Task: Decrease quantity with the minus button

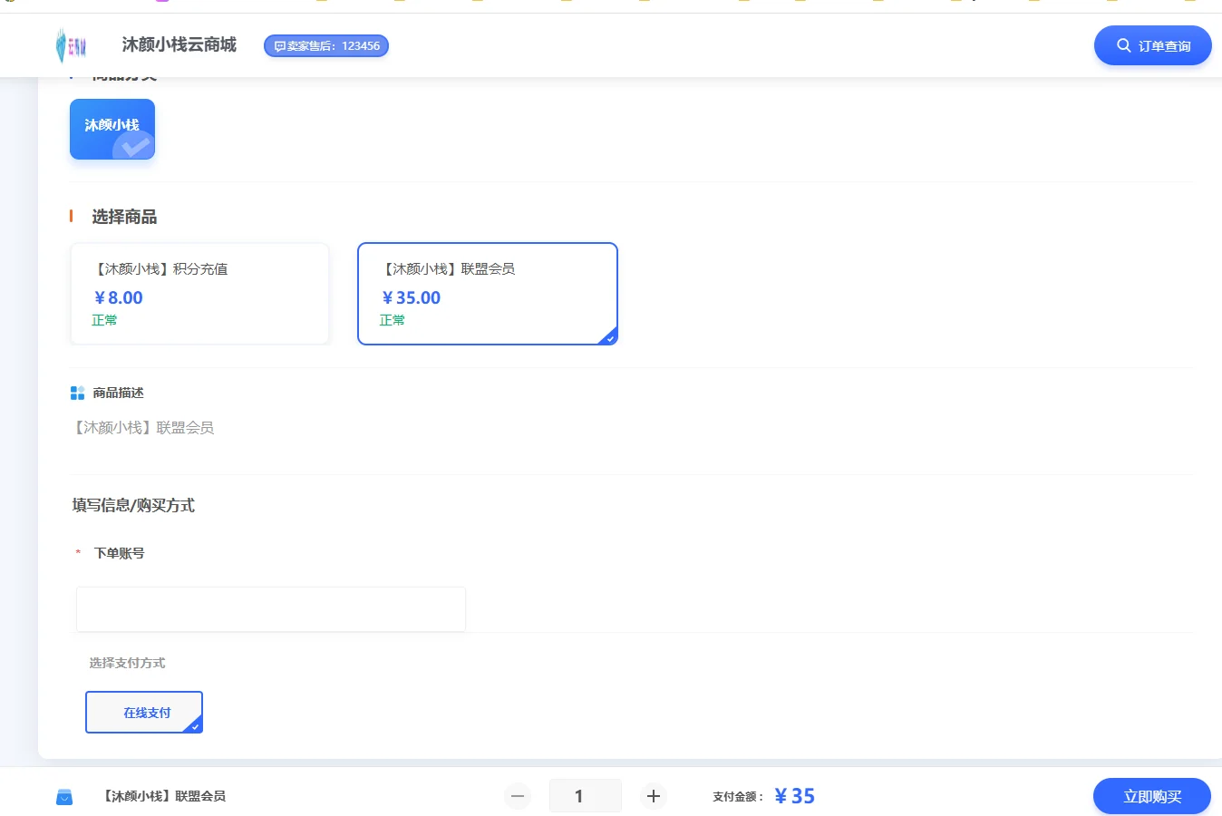Action: (518, 796)
